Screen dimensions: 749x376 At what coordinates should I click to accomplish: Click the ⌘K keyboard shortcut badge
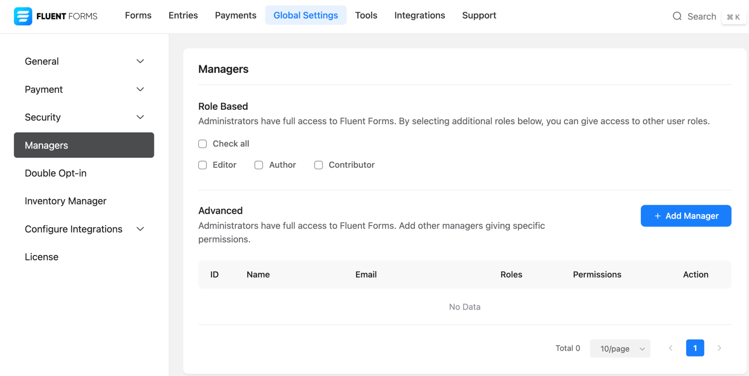point(734,16)
